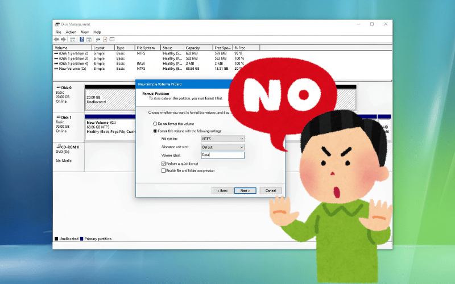Open the View menu
Image resolution: width=455 pixels, height=284 pixels.
pos(85,32)
